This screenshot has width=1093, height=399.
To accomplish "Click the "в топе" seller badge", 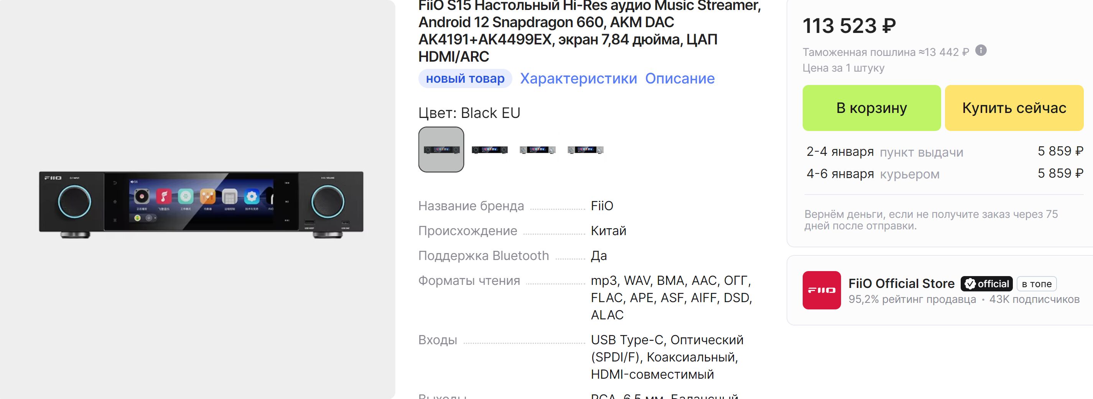I will (x=1037, y=284).
